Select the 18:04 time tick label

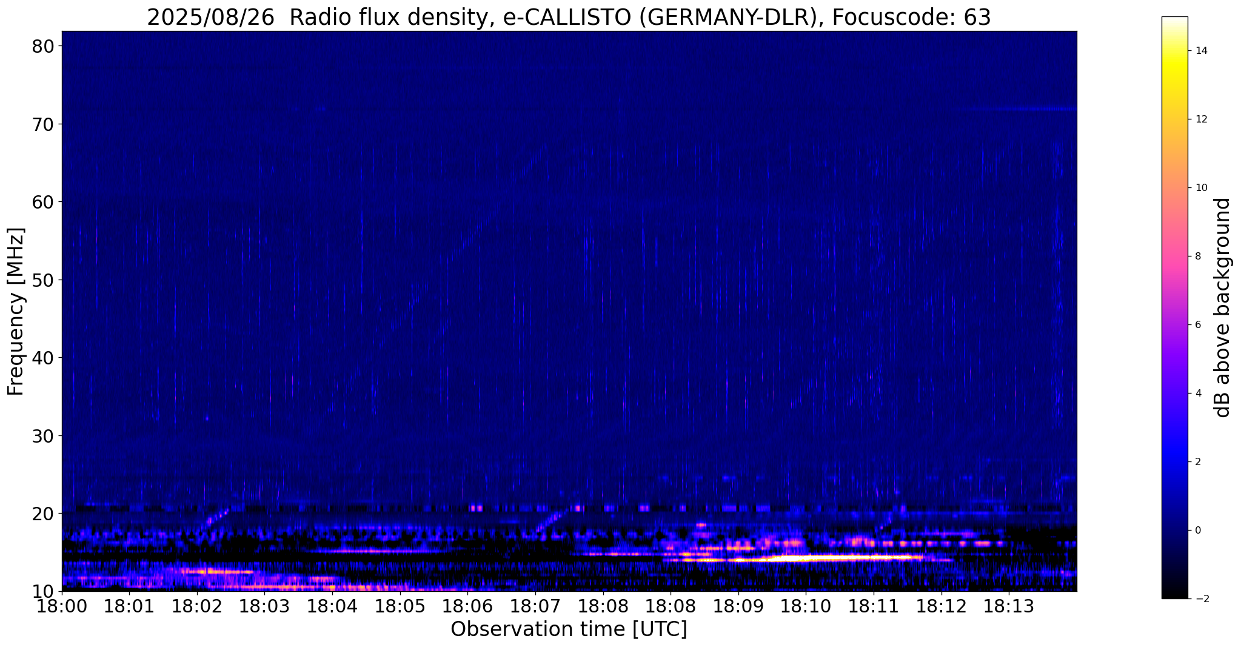click(332, 605)
